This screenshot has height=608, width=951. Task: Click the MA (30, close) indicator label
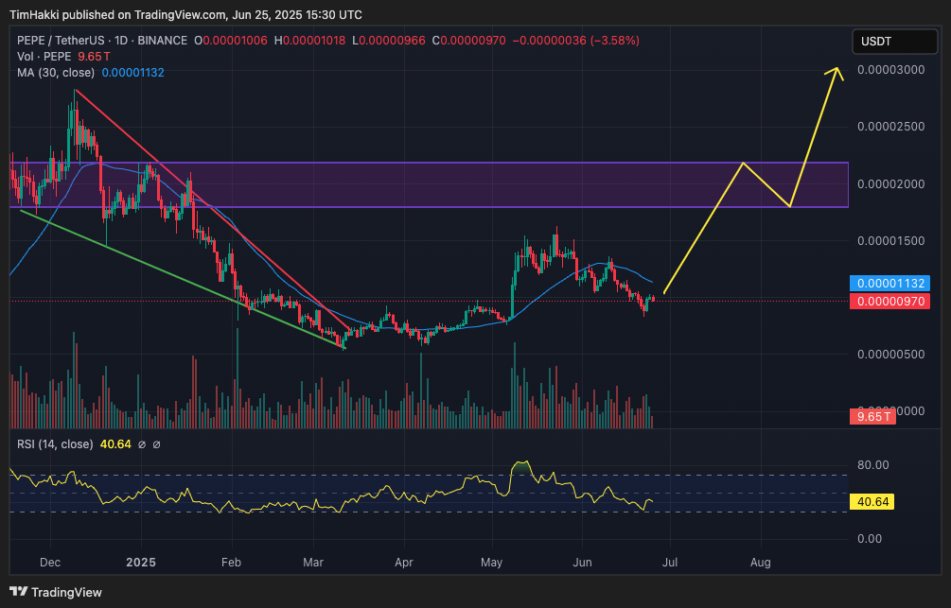[x=56, y=72]
